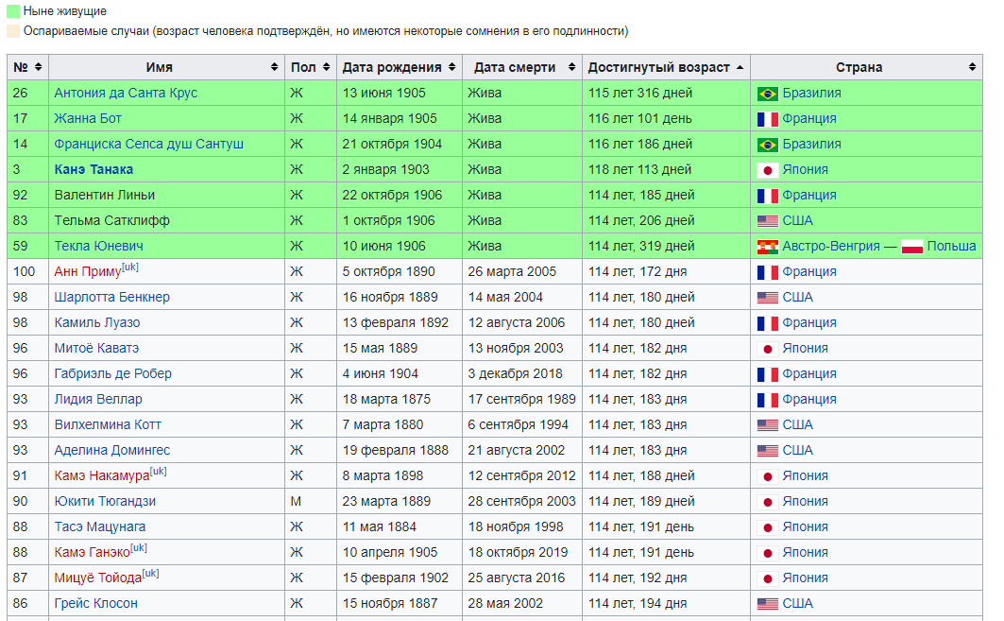Open Аделина Домингес article link
1004x621 pixels.
[x=112, y=451]
